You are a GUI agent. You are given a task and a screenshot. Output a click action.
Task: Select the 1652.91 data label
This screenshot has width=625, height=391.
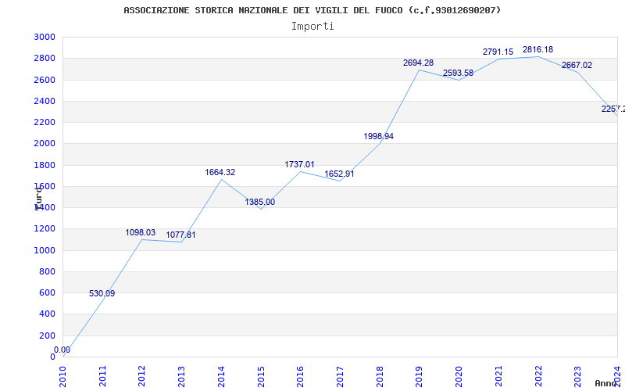(339, 174)
